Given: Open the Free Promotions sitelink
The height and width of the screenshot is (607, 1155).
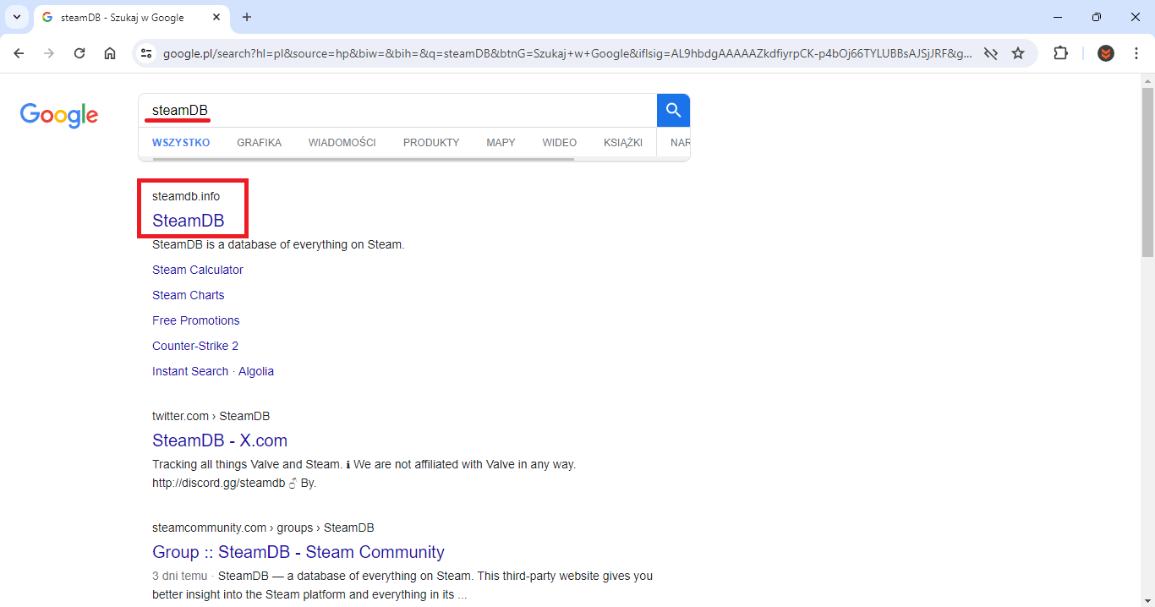Looking at the screenshot, I should [x=196, y=320].
